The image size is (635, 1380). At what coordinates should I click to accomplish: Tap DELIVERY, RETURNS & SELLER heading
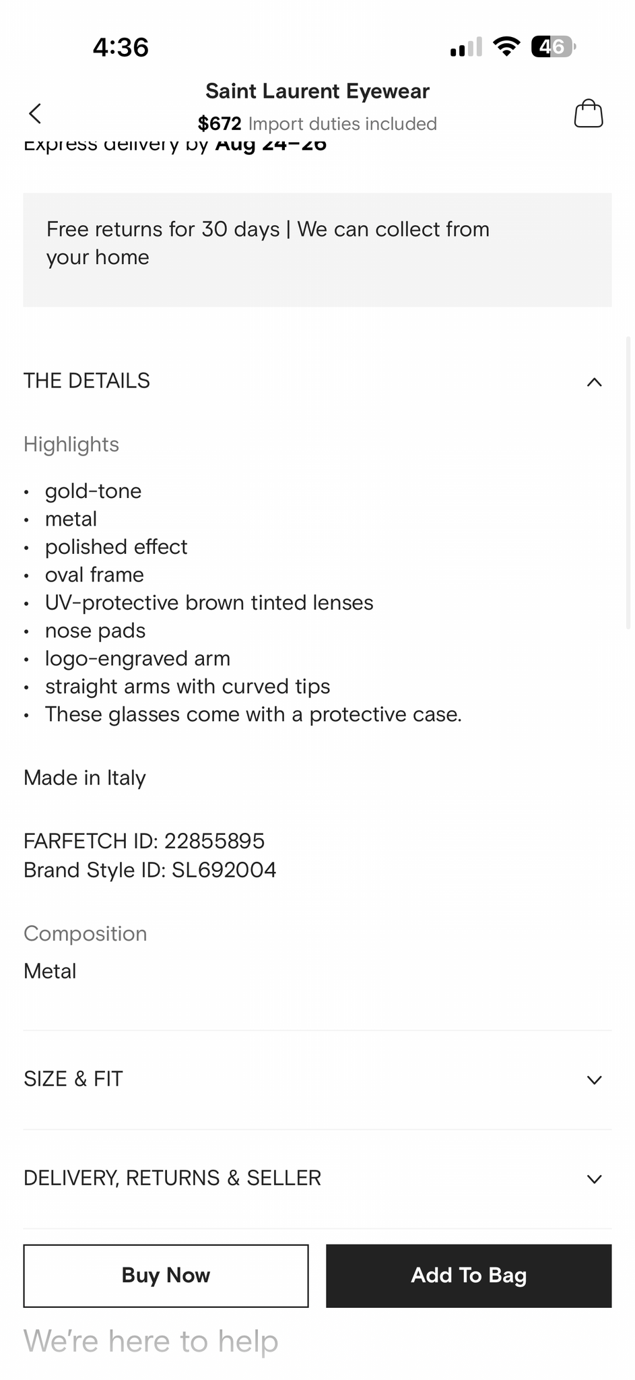click(x=172, y=1178)
